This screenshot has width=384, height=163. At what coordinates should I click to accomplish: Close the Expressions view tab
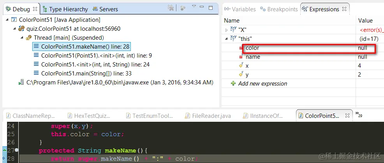pos(344,9)
